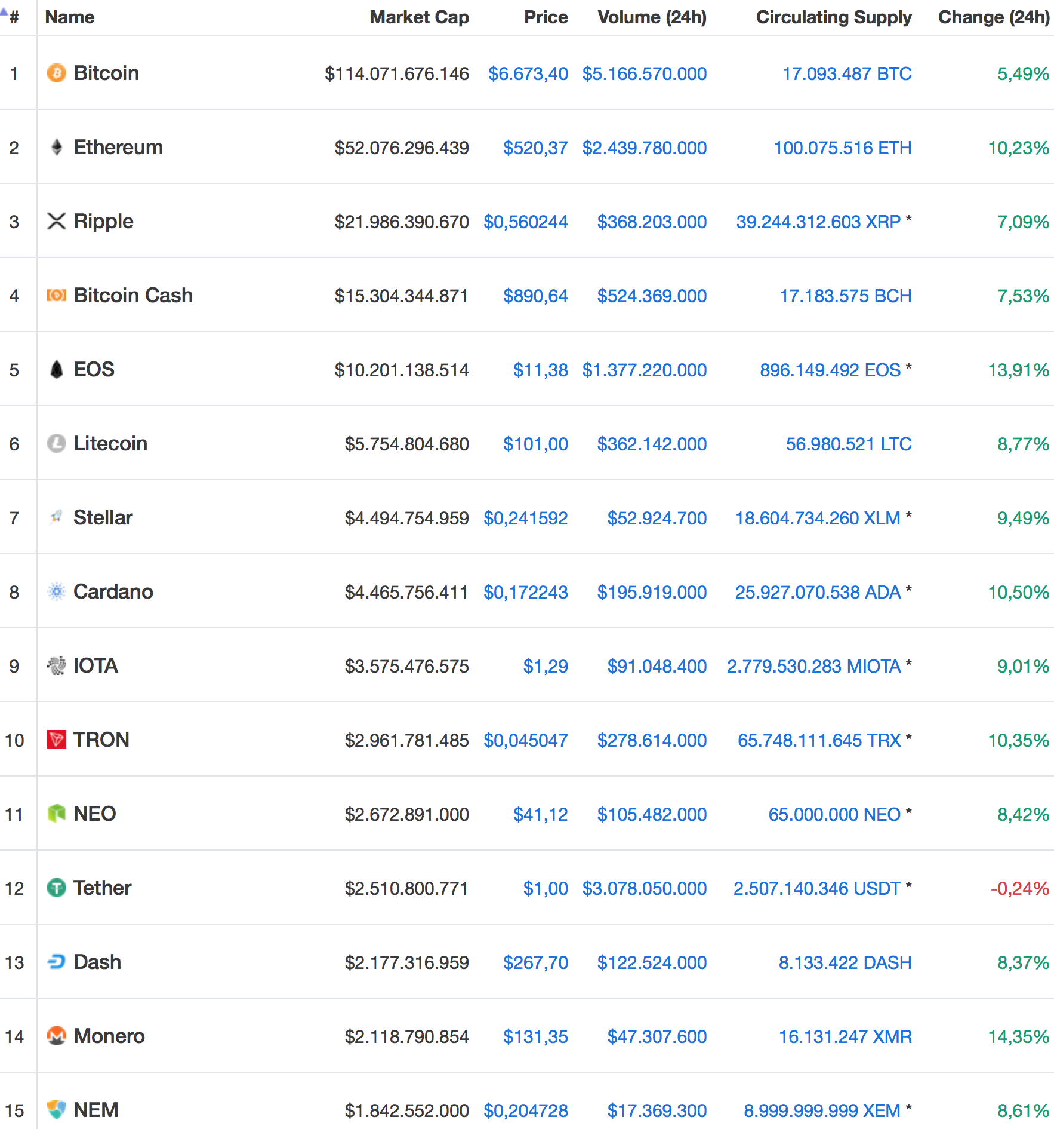
Task: Sort by Circulating Supply column header
Action: 834,17
